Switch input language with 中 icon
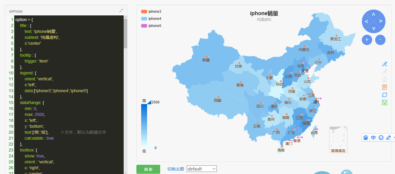 click(x=373, y=138)
